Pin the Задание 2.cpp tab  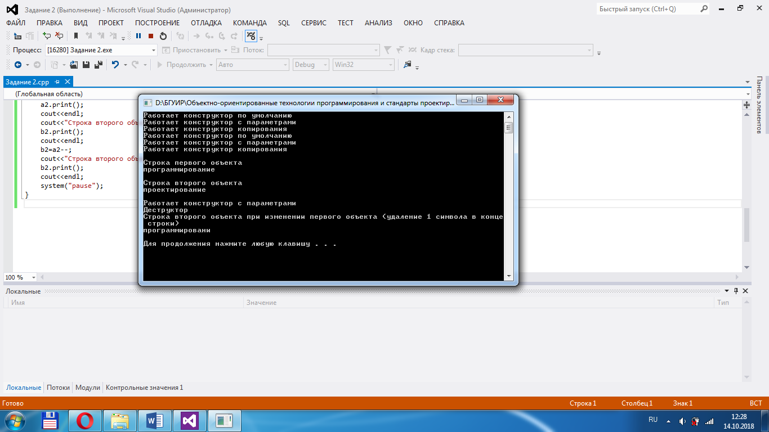click(57, 82)
